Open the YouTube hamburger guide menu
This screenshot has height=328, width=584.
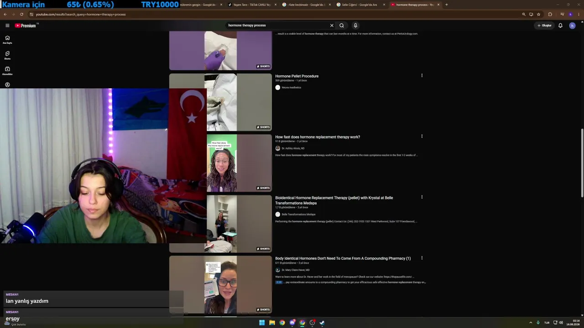pyautogui.click(x=7, y=26)
